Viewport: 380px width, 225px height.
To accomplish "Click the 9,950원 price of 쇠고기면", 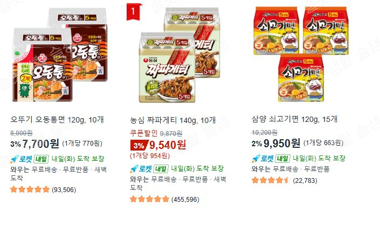I will tap(282, 143).
